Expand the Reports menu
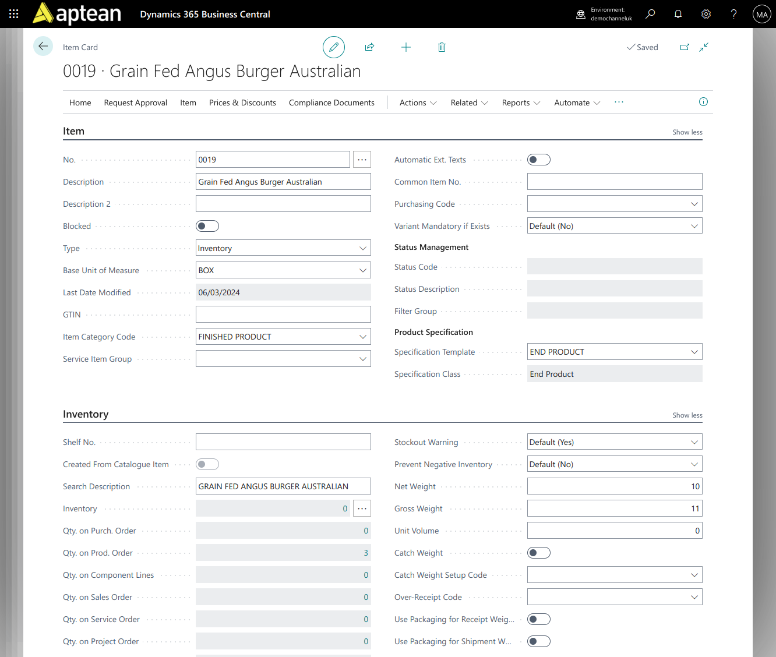 pos(521,103)
